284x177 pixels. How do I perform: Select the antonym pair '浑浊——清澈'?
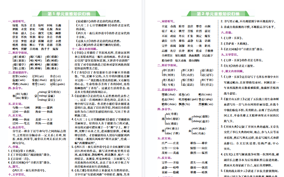(x=44, y=123)
